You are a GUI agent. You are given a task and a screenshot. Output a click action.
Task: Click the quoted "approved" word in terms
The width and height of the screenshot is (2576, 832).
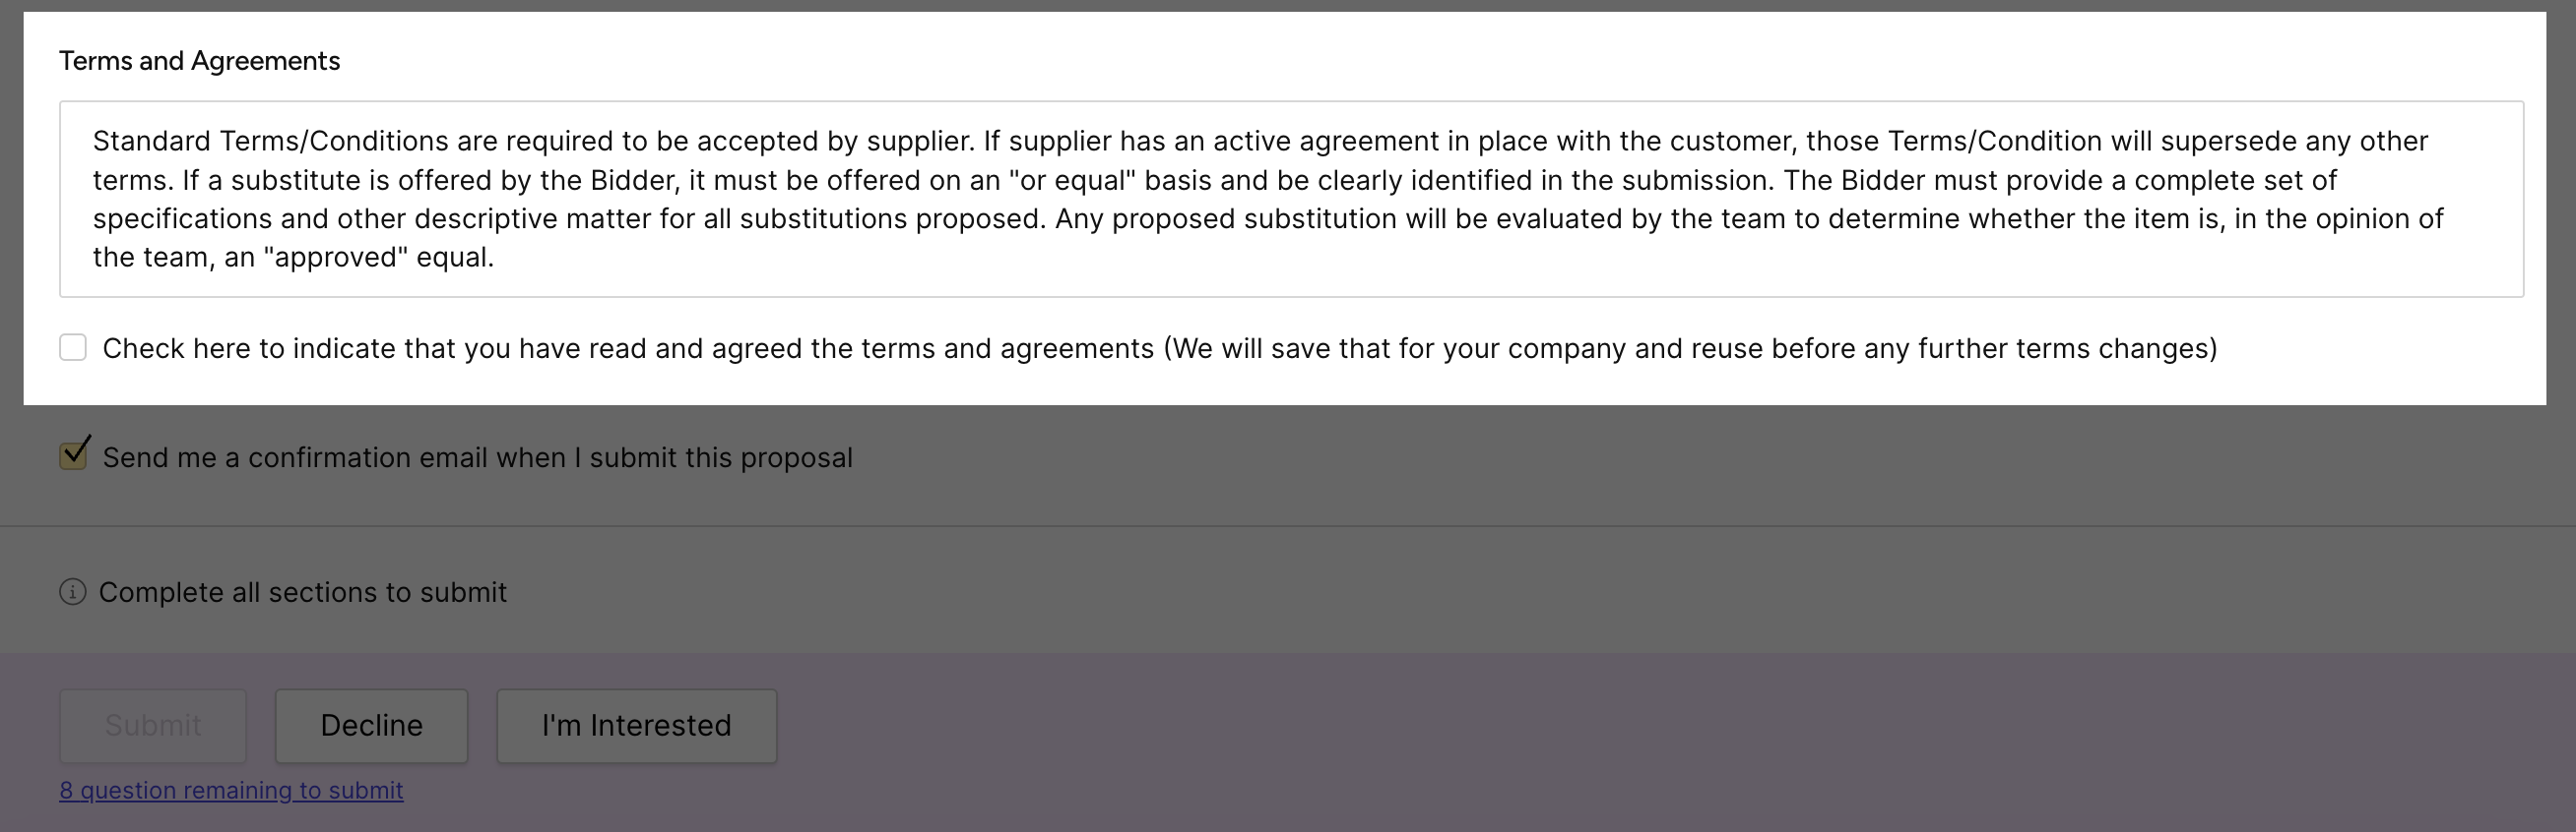pyautogui.click(x=336, y=258)
